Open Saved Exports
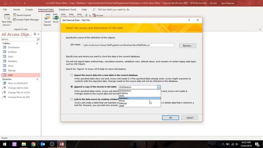The height and width of the screenshot is (148, 263). tap(47, 20)
